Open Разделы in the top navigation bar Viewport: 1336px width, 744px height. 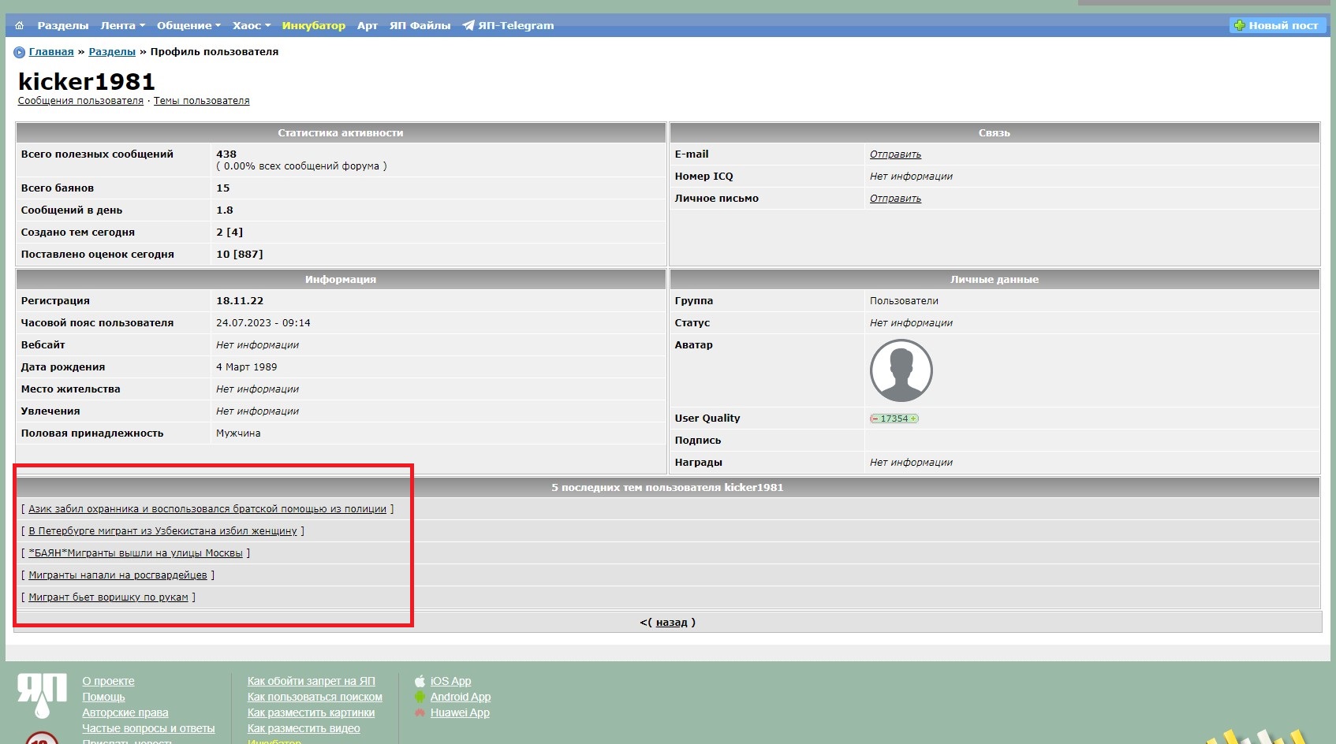pos(63,26)
